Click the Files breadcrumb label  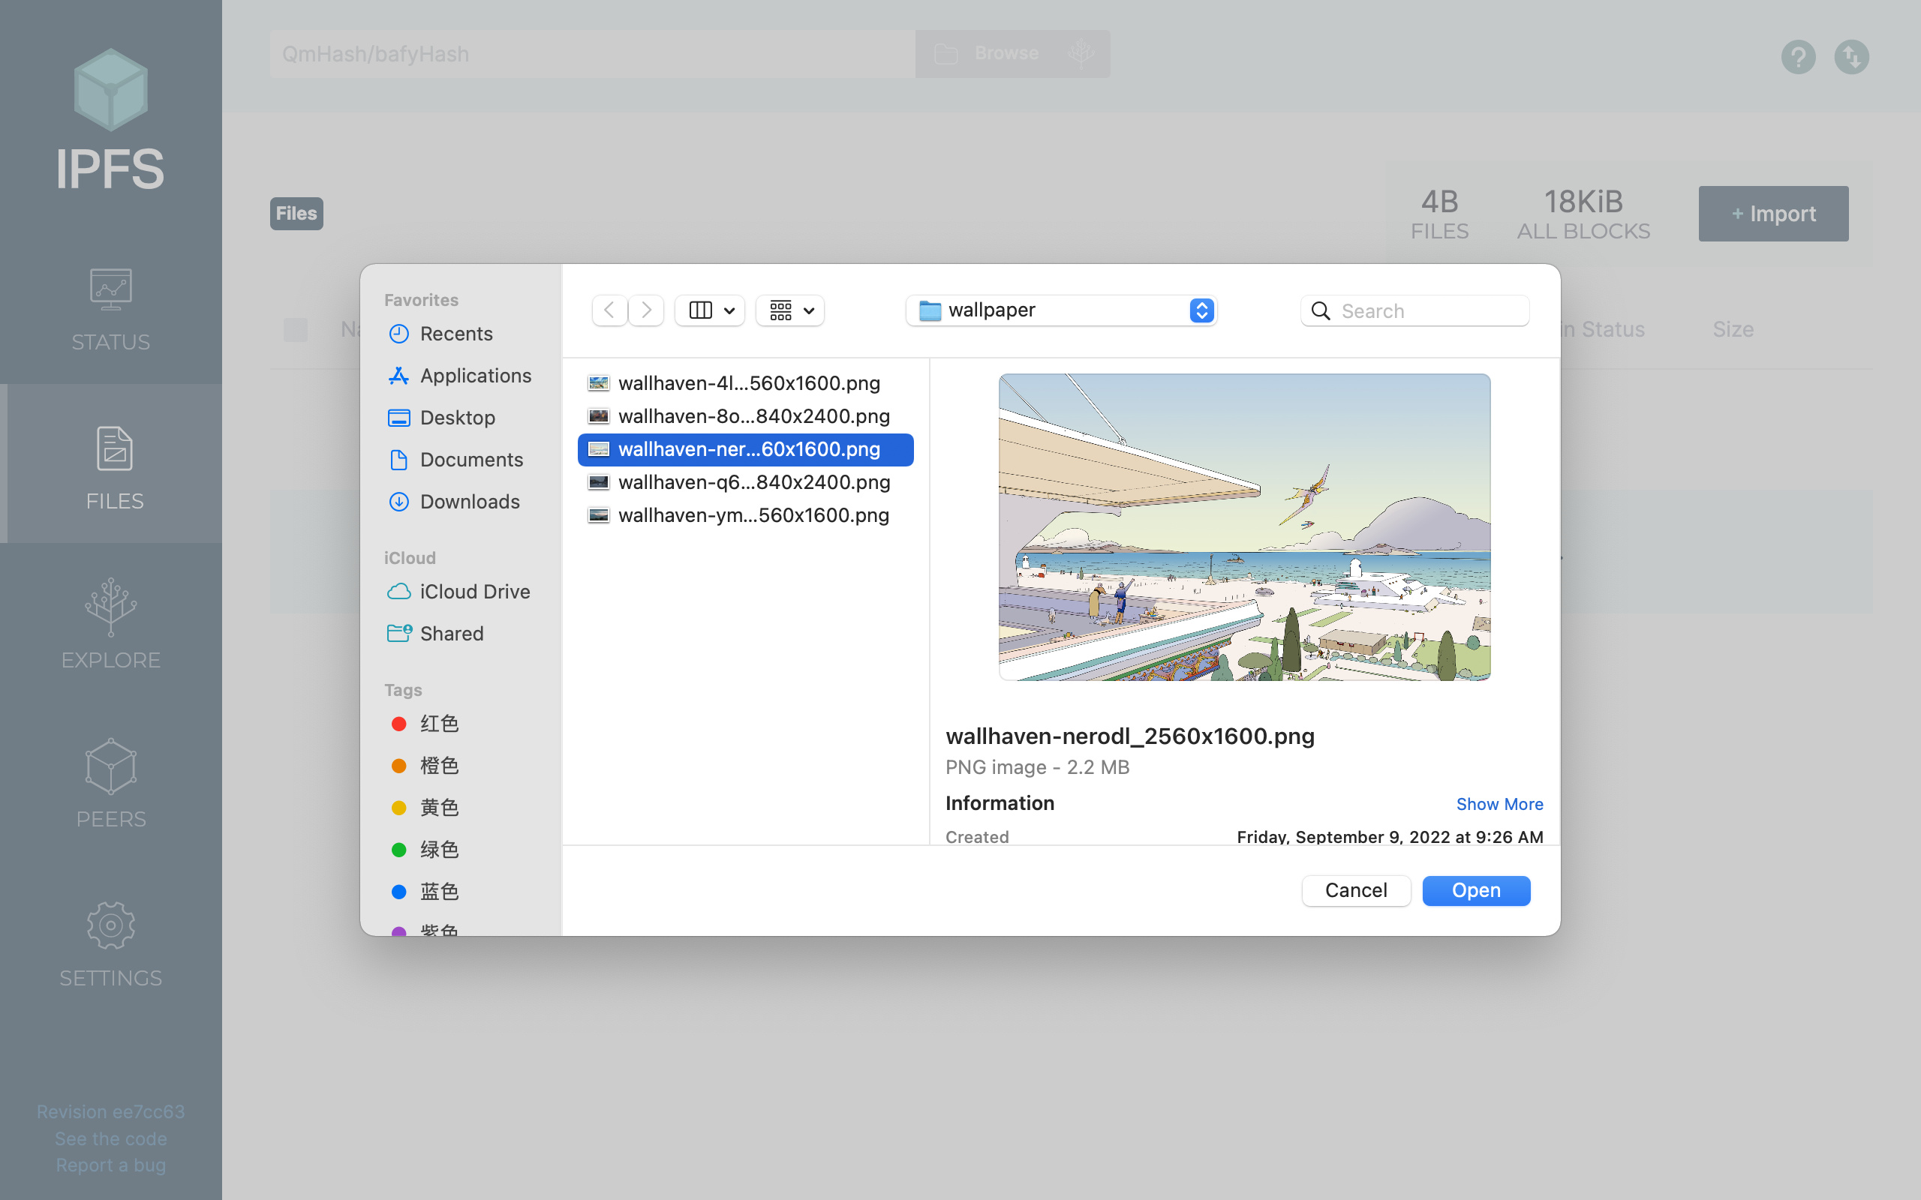[x=296, y=214]
